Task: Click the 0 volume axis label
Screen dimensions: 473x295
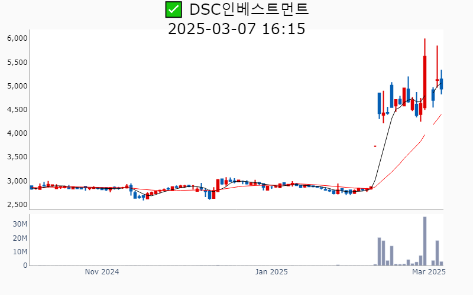Action: 25,265
